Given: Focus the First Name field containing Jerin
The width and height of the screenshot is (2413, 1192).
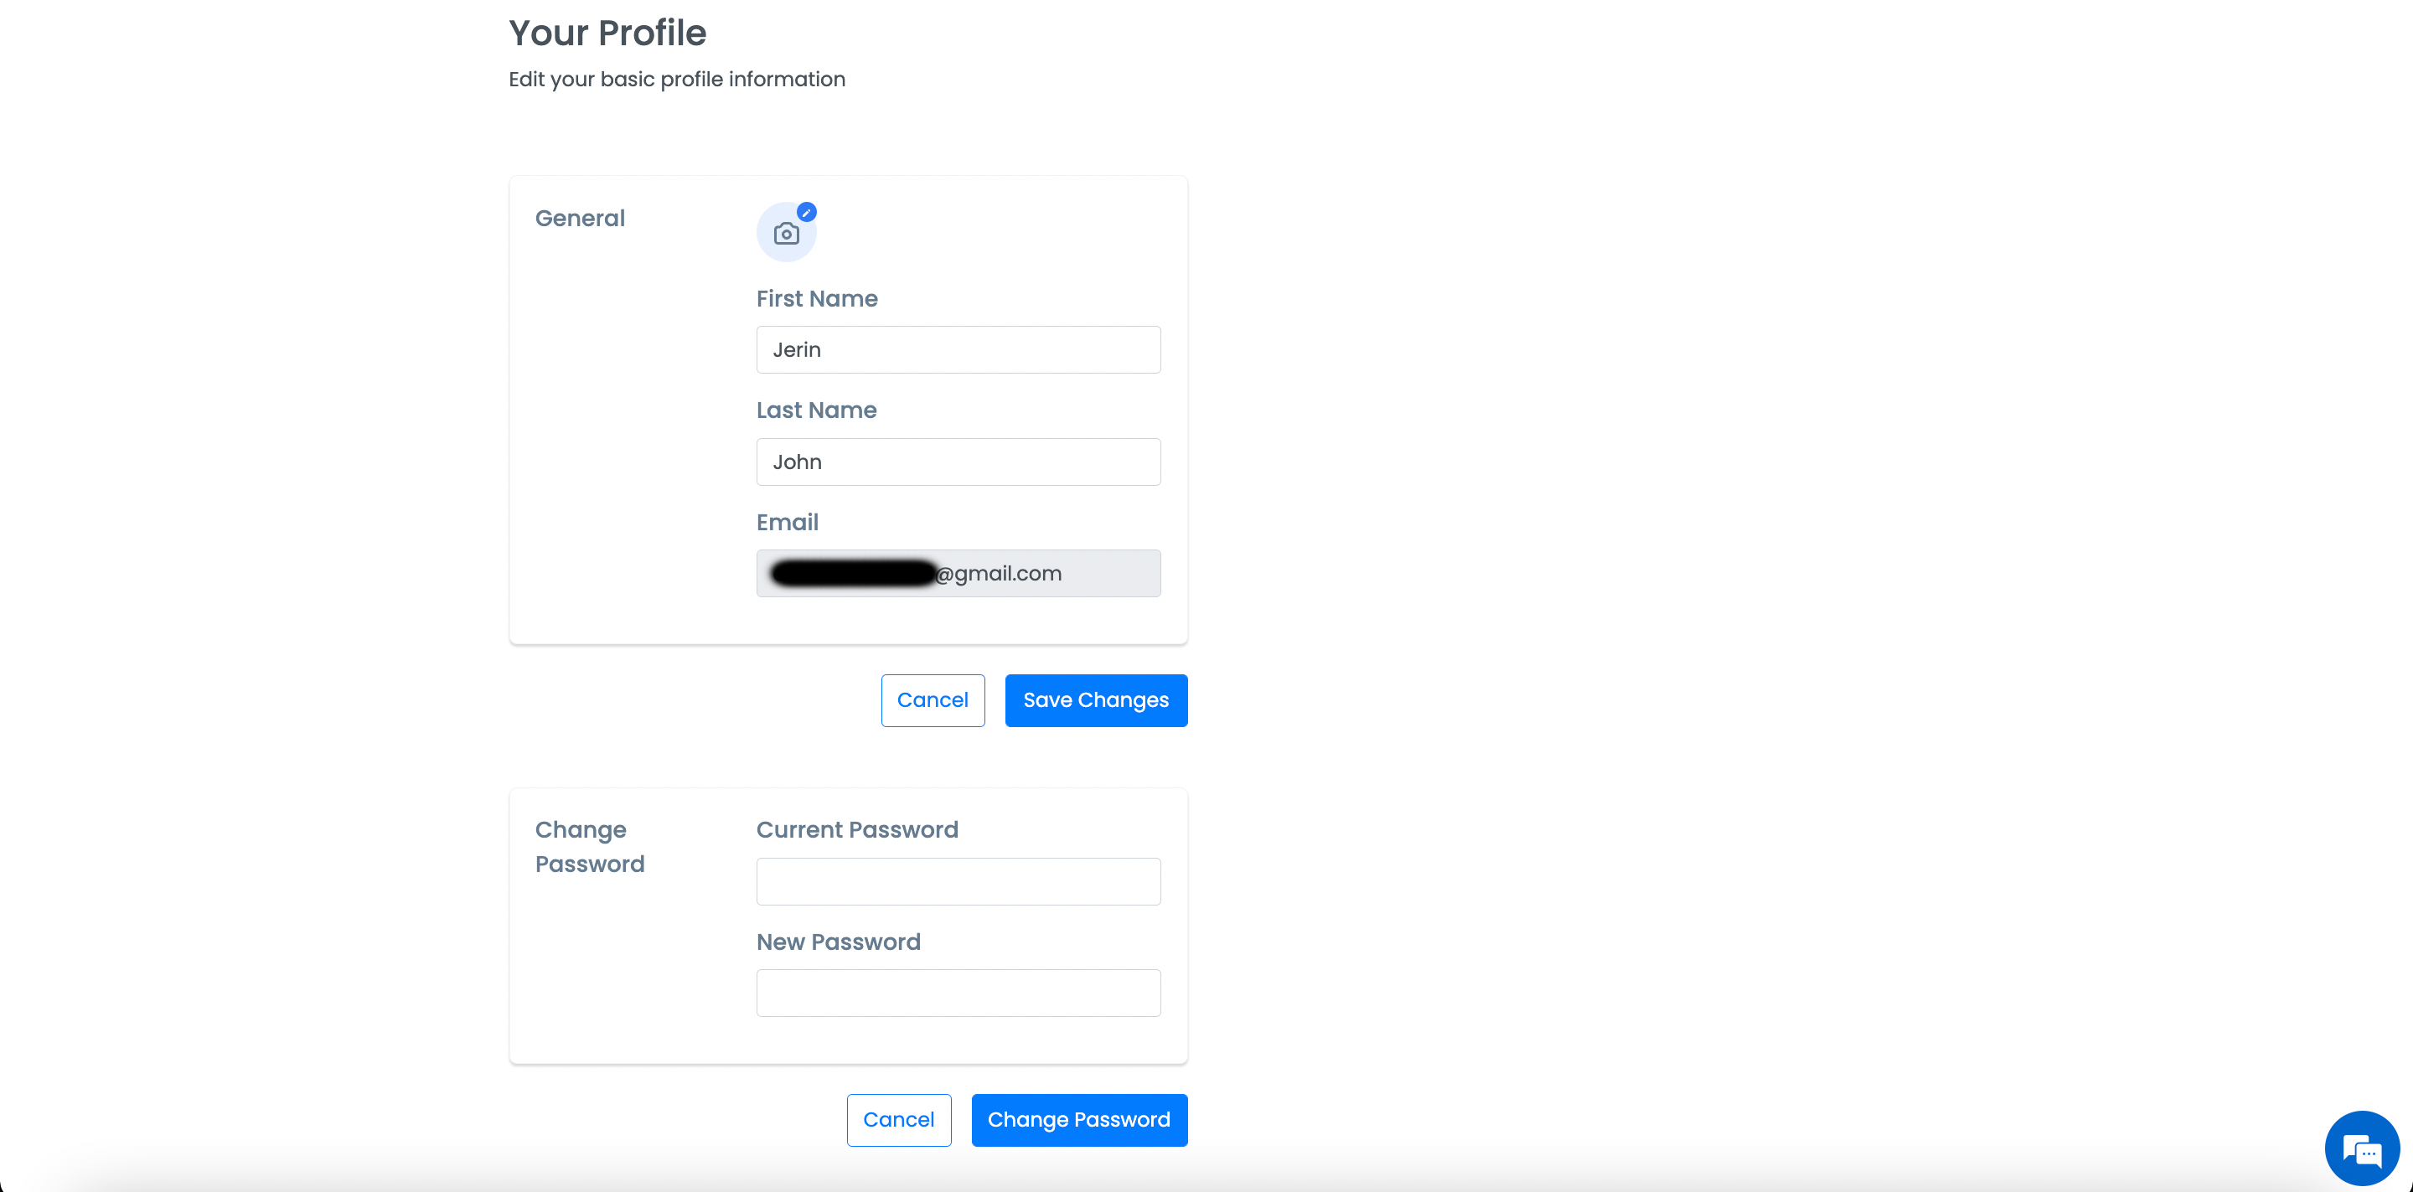Looking at the screenshot, I should (958, 349).
